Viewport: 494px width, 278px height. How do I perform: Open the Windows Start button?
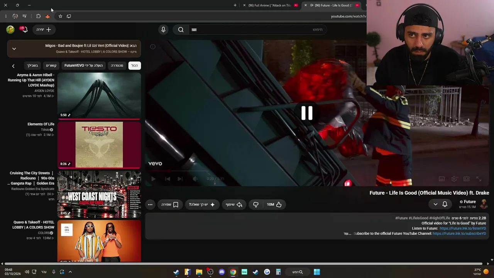pyautogui.click(x=316, y=272)
